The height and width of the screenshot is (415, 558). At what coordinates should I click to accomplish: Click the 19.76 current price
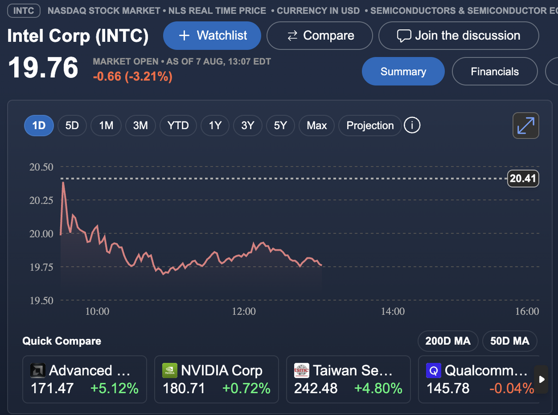pyautogui.click(x=43, y=68)
